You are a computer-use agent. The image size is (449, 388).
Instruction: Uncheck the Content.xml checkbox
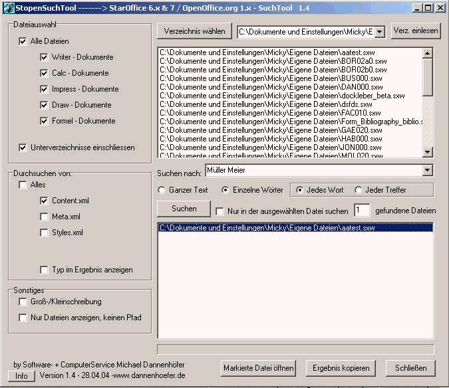point(44,201)
